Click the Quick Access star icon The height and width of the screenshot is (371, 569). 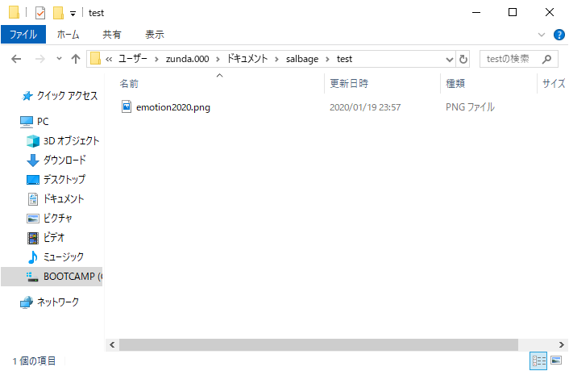27,96
